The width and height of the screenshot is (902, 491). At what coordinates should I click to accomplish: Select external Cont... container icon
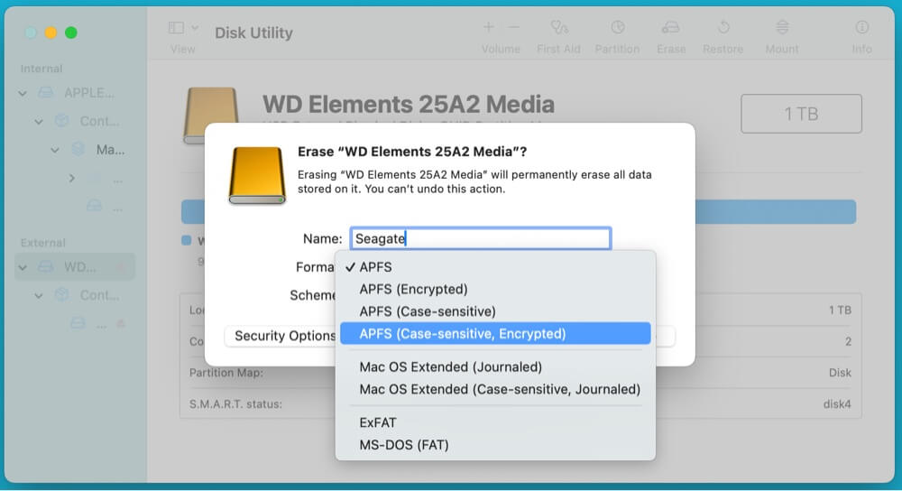click(x=61, y=295)
